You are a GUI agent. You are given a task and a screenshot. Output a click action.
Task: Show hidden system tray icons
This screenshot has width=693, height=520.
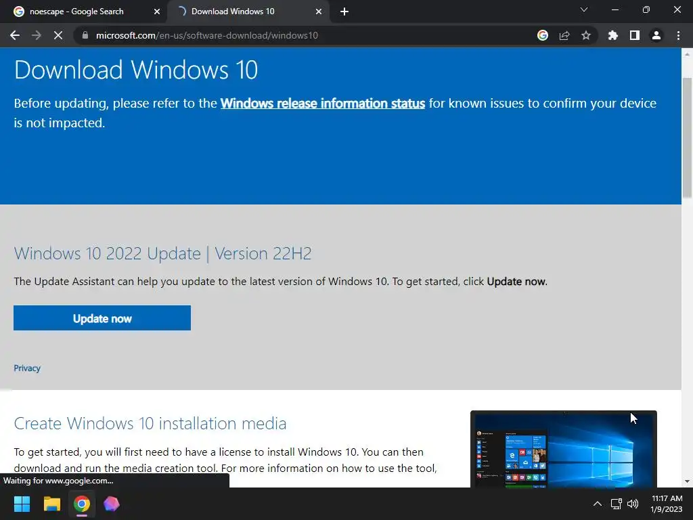(597, 504)
